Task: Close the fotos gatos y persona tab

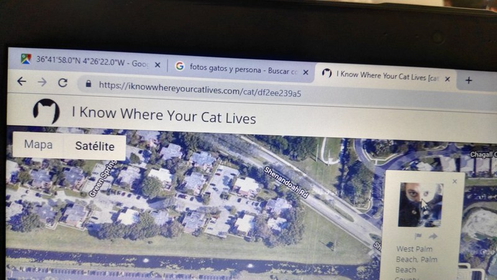Action: pos(306,72)
